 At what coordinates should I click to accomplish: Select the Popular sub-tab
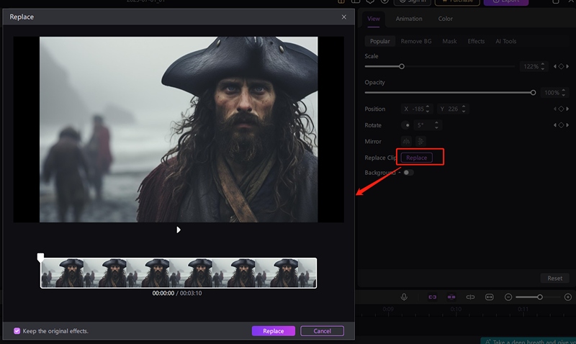380,41
